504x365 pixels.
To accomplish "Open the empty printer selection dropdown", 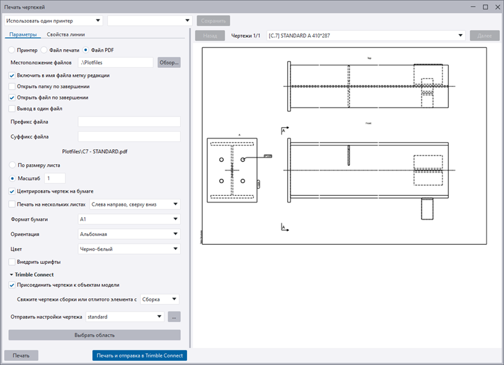I will click(150, 21).
